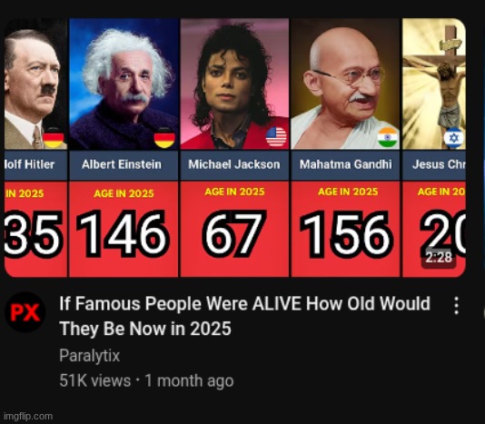Image resolution: width=485 pixels, height=424 pixels.
Task: Click the 2:28 video duration badge
Action: click(439, 257)
